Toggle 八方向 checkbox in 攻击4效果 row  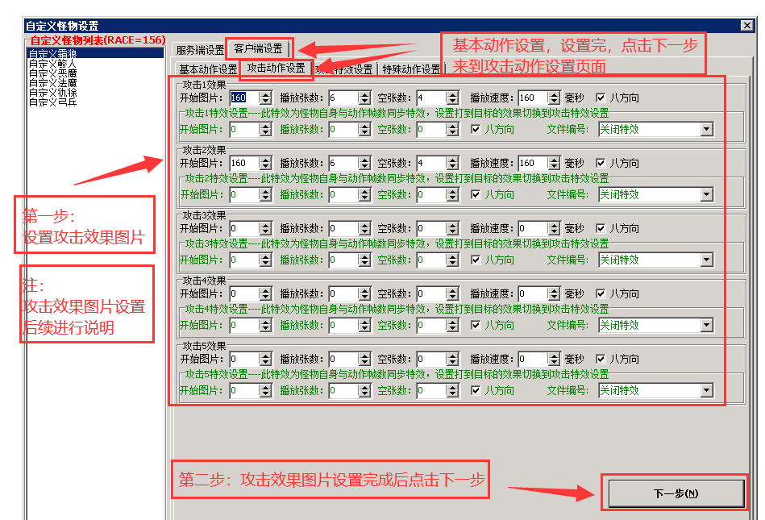(x=601, y=294)
